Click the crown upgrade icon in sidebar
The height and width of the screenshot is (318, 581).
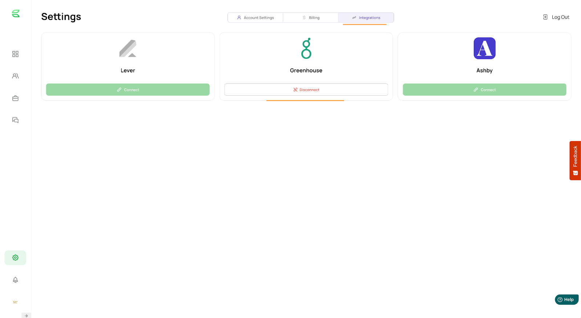click(15, 302)
